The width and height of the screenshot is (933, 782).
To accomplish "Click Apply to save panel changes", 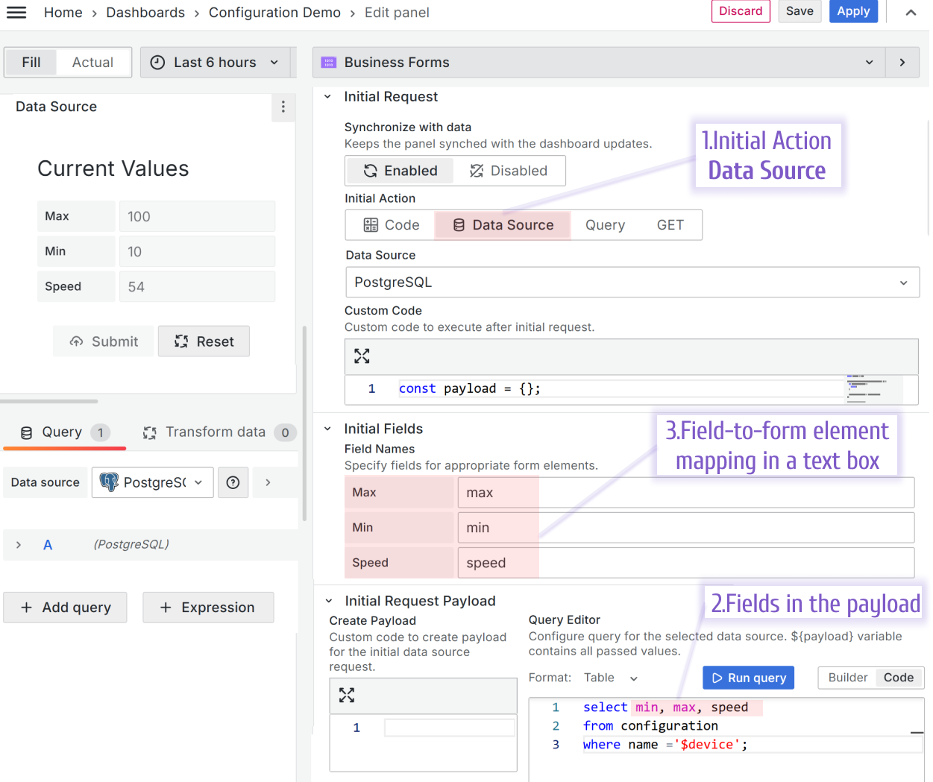I will point(853,11).
